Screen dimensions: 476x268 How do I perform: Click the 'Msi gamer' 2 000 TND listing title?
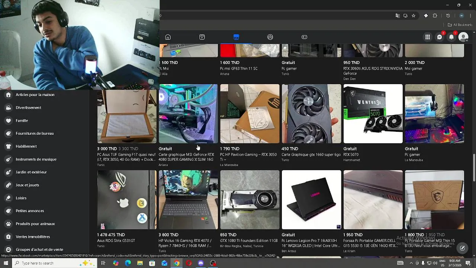(414, 68)
